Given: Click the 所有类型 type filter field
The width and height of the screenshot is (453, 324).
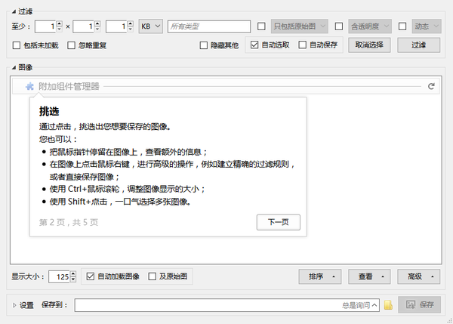Looking at the screenshot, I should click(209, 26).
